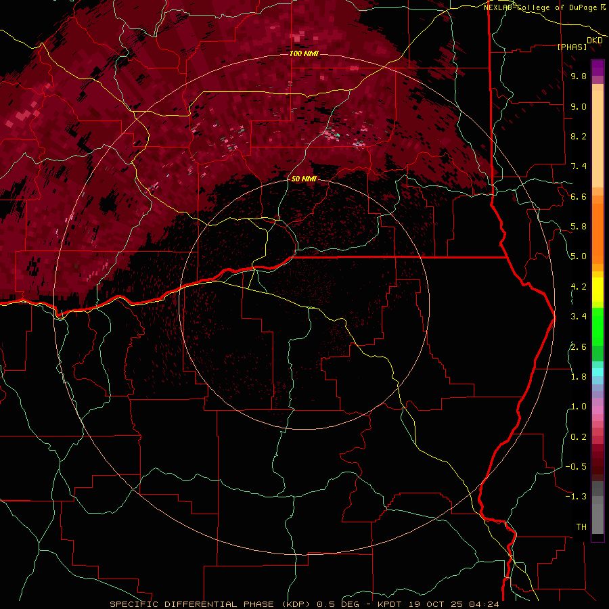
Task: Click the 3.4 value on color scale
Action: [x=579, y=317]
